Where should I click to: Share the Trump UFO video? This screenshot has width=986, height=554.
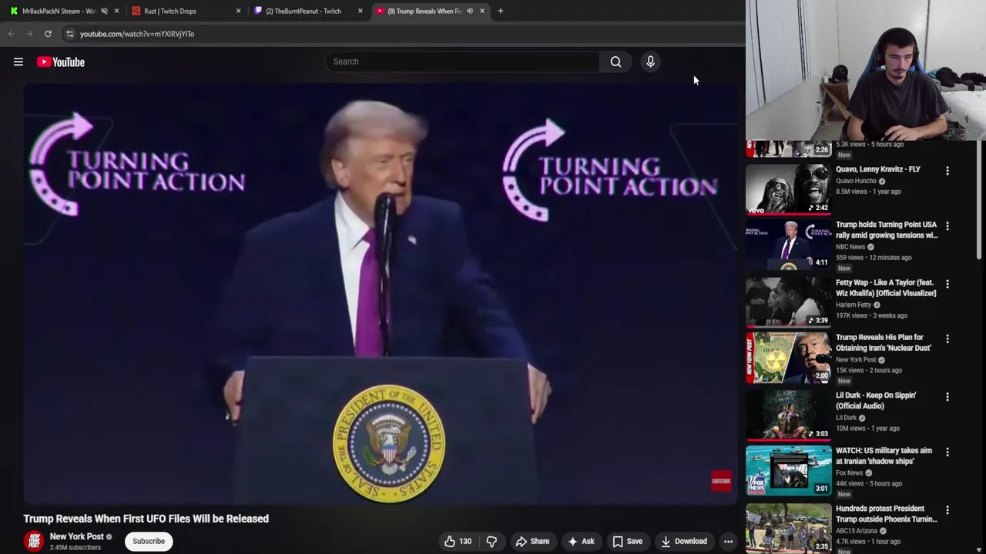click(532, 541)
